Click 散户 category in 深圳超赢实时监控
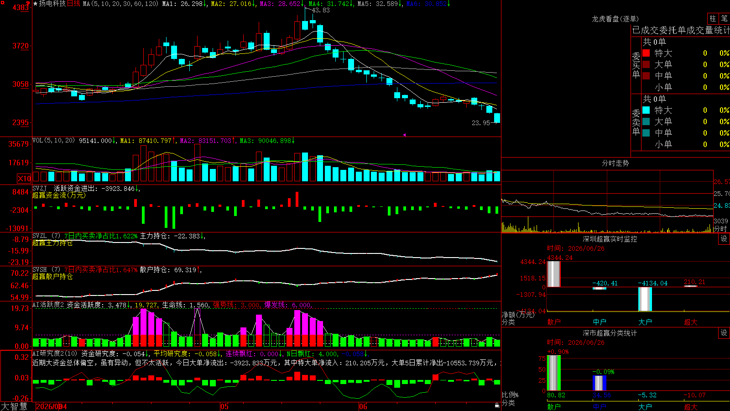 (x=554, y=322)
